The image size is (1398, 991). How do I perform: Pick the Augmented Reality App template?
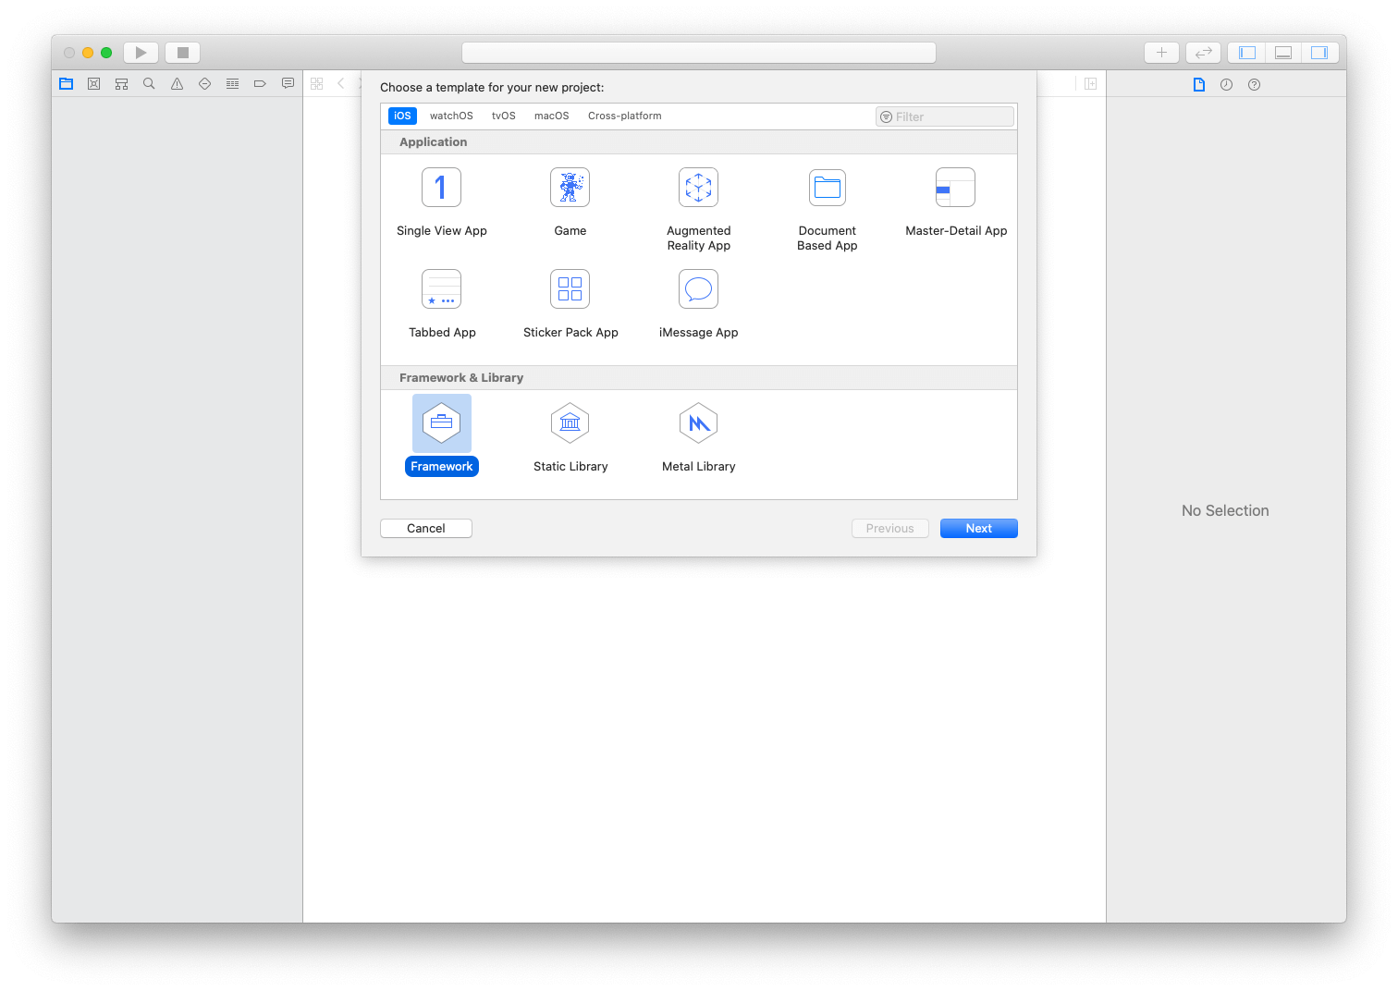[x=698, y=210]
